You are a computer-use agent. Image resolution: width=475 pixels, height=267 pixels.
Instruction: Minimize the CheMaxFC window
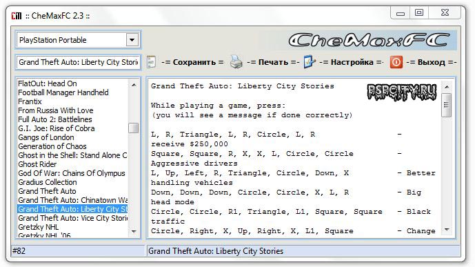tap(400, 12)
